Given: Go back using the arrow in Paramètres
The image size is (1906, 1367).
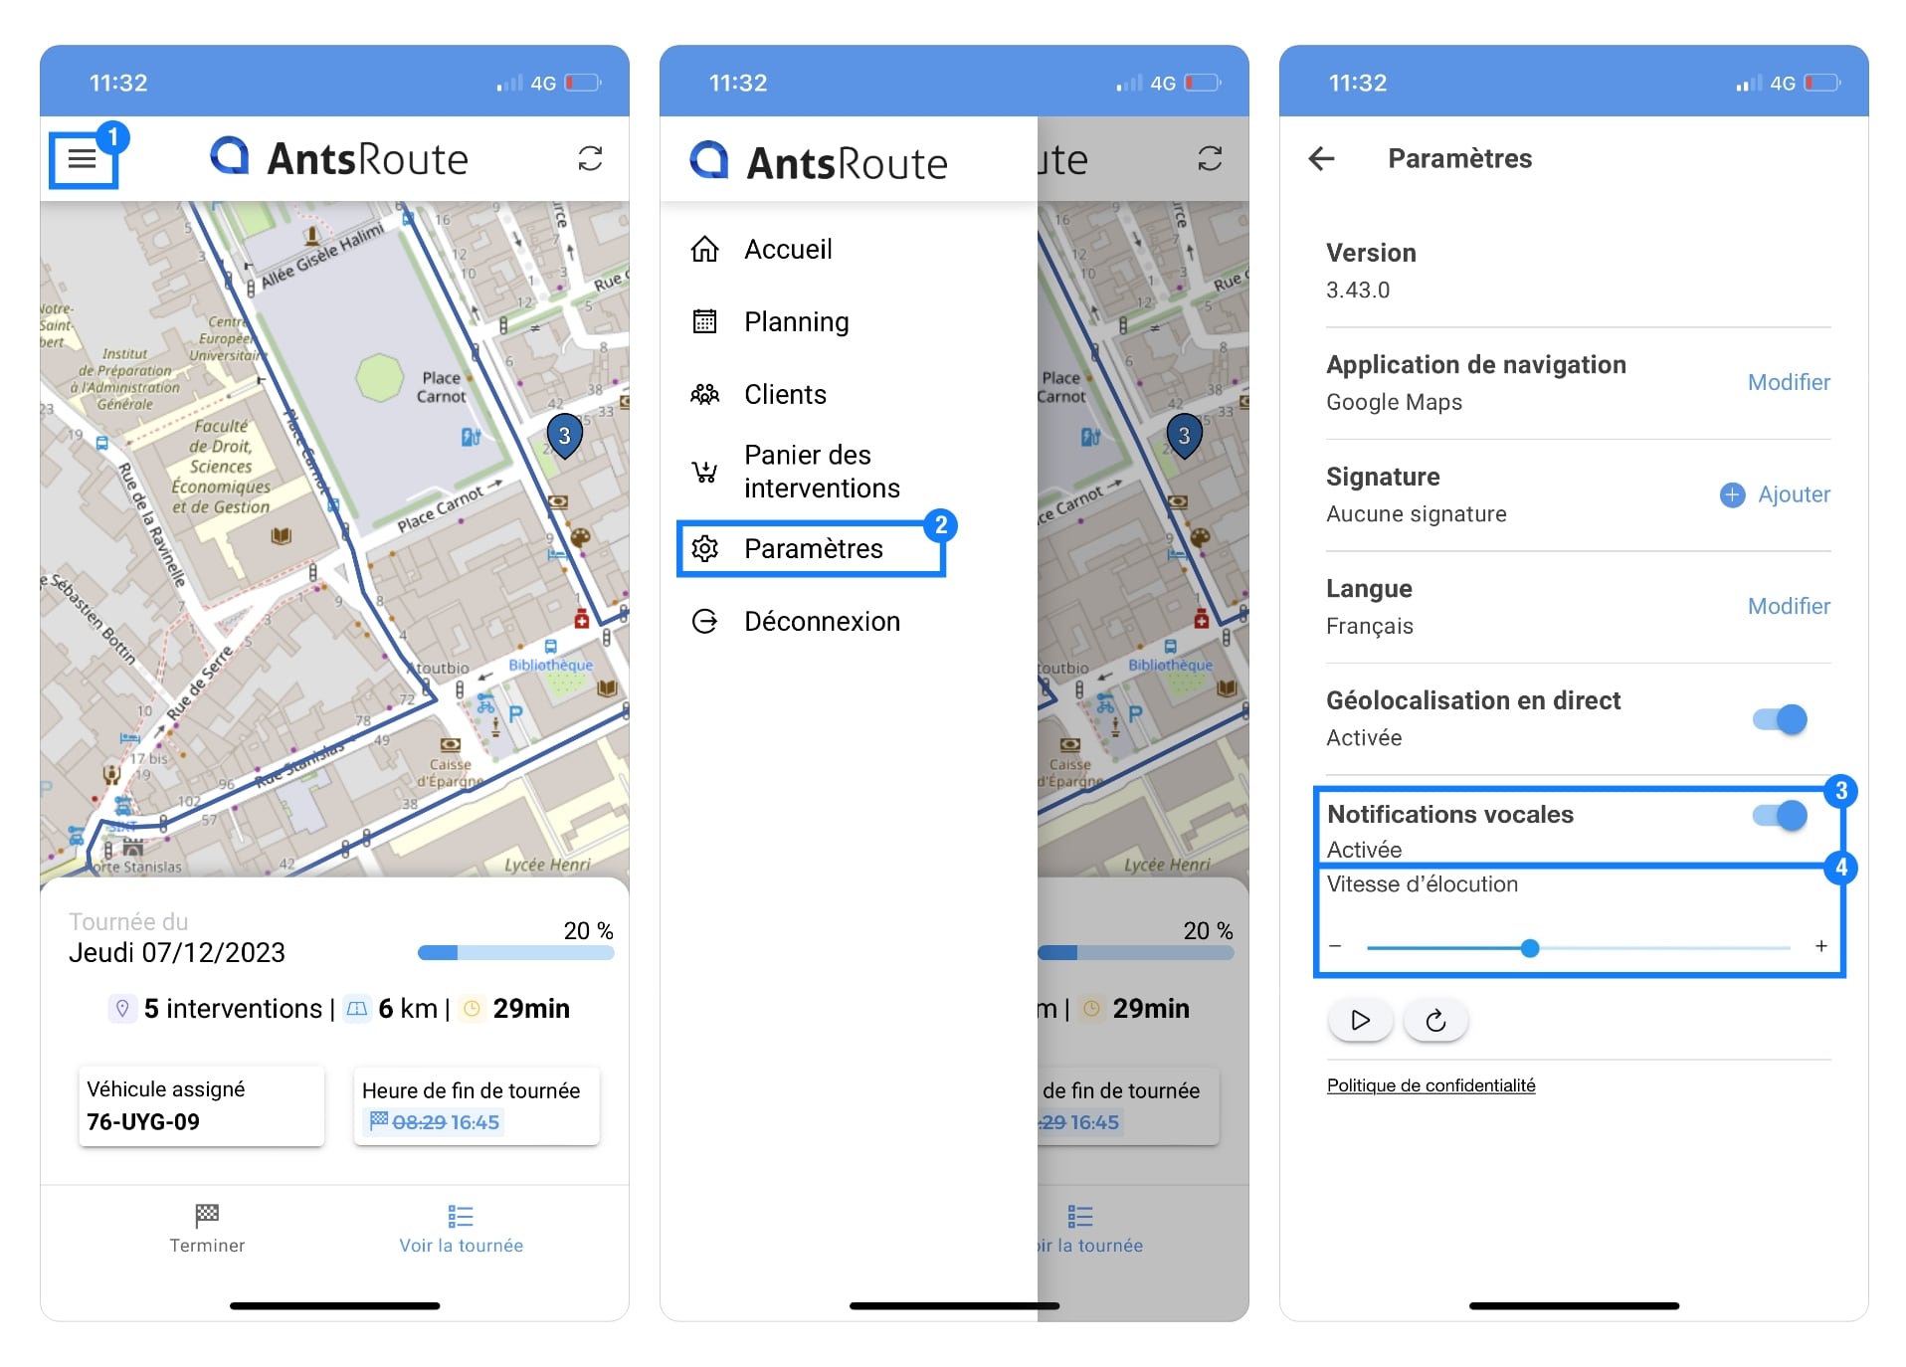Looking at the screenshot, I should coord(1321,158).
